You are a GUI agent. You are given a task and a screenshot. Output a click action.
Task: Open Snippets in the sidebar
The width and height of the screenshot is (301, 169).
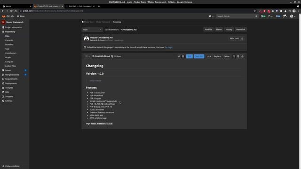pos(8,97)
